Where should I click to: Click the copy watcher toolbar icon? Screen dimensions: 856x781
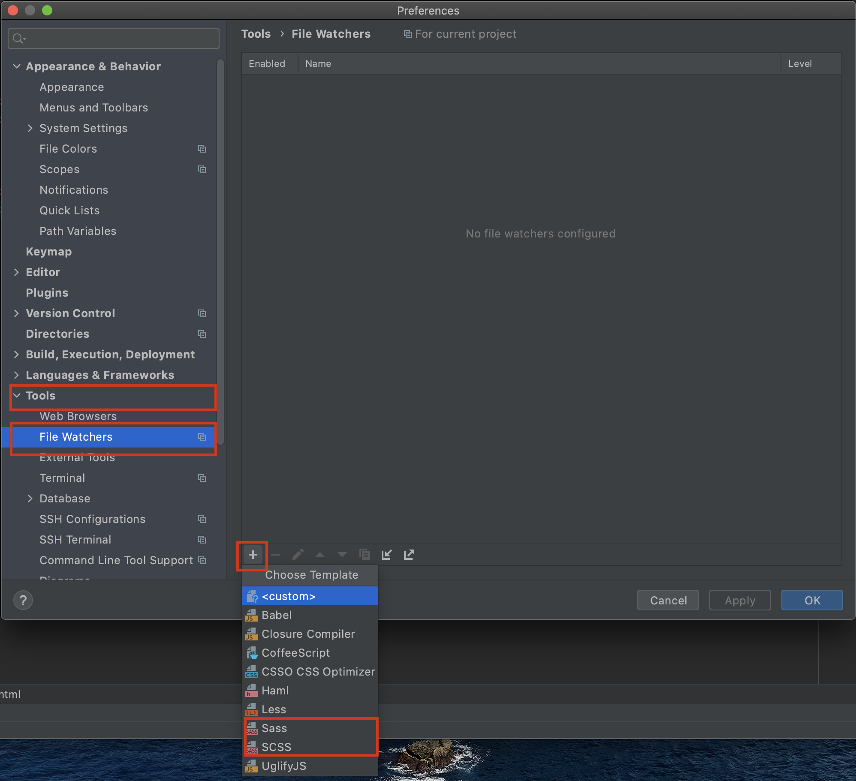(x=364, y=555)
